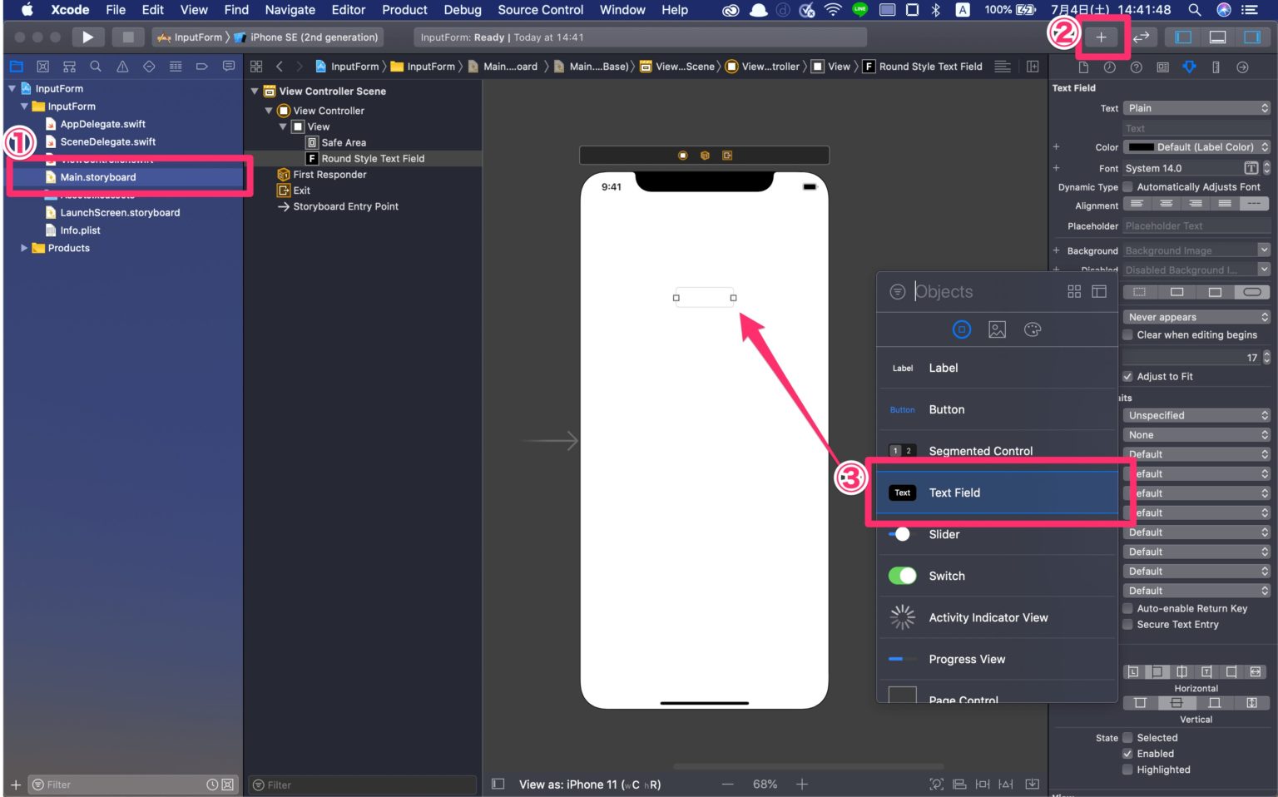Select the Symbol navigator icon
Screen dimensions: 1278x797
pyautogui.click(x=69, y=66)
